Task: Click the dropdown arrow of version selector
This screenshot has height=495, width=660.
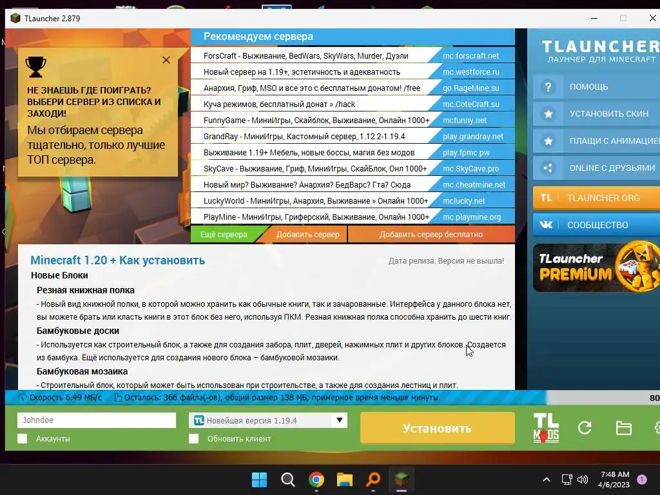Action: (x=340, y=420)
